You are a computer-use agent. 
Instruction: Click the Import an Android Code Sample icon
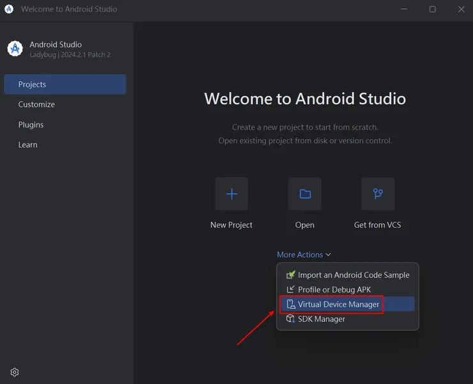(290, 275)
